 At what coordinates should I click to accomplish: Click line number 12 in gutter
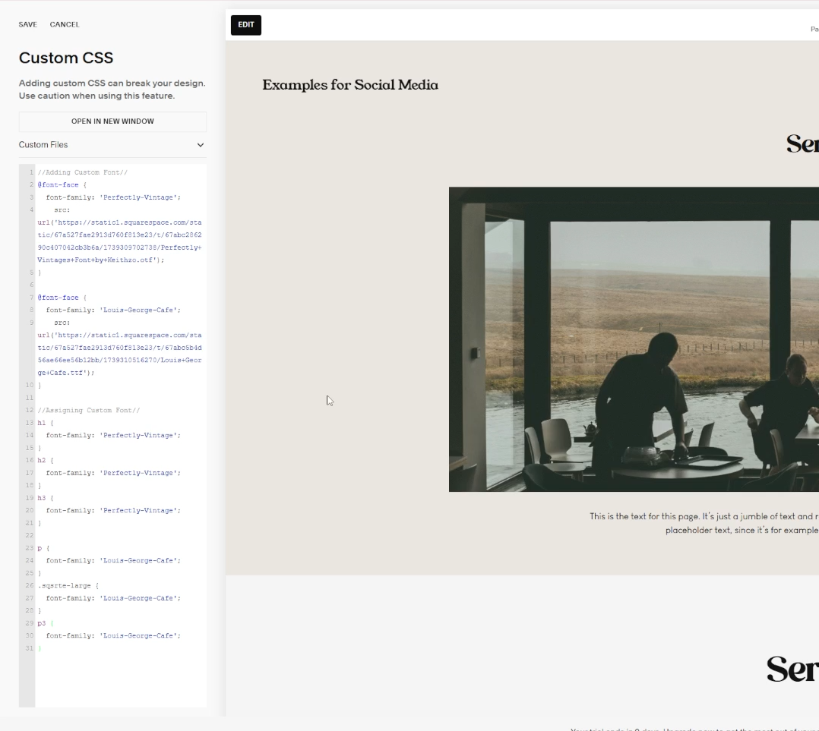(x=30, y=410)
